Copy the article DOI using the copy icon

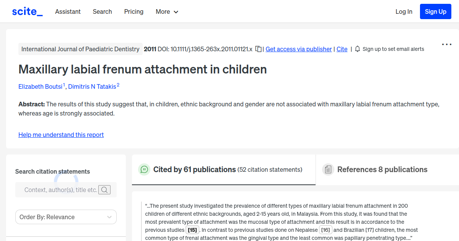[x=258, y=49]
